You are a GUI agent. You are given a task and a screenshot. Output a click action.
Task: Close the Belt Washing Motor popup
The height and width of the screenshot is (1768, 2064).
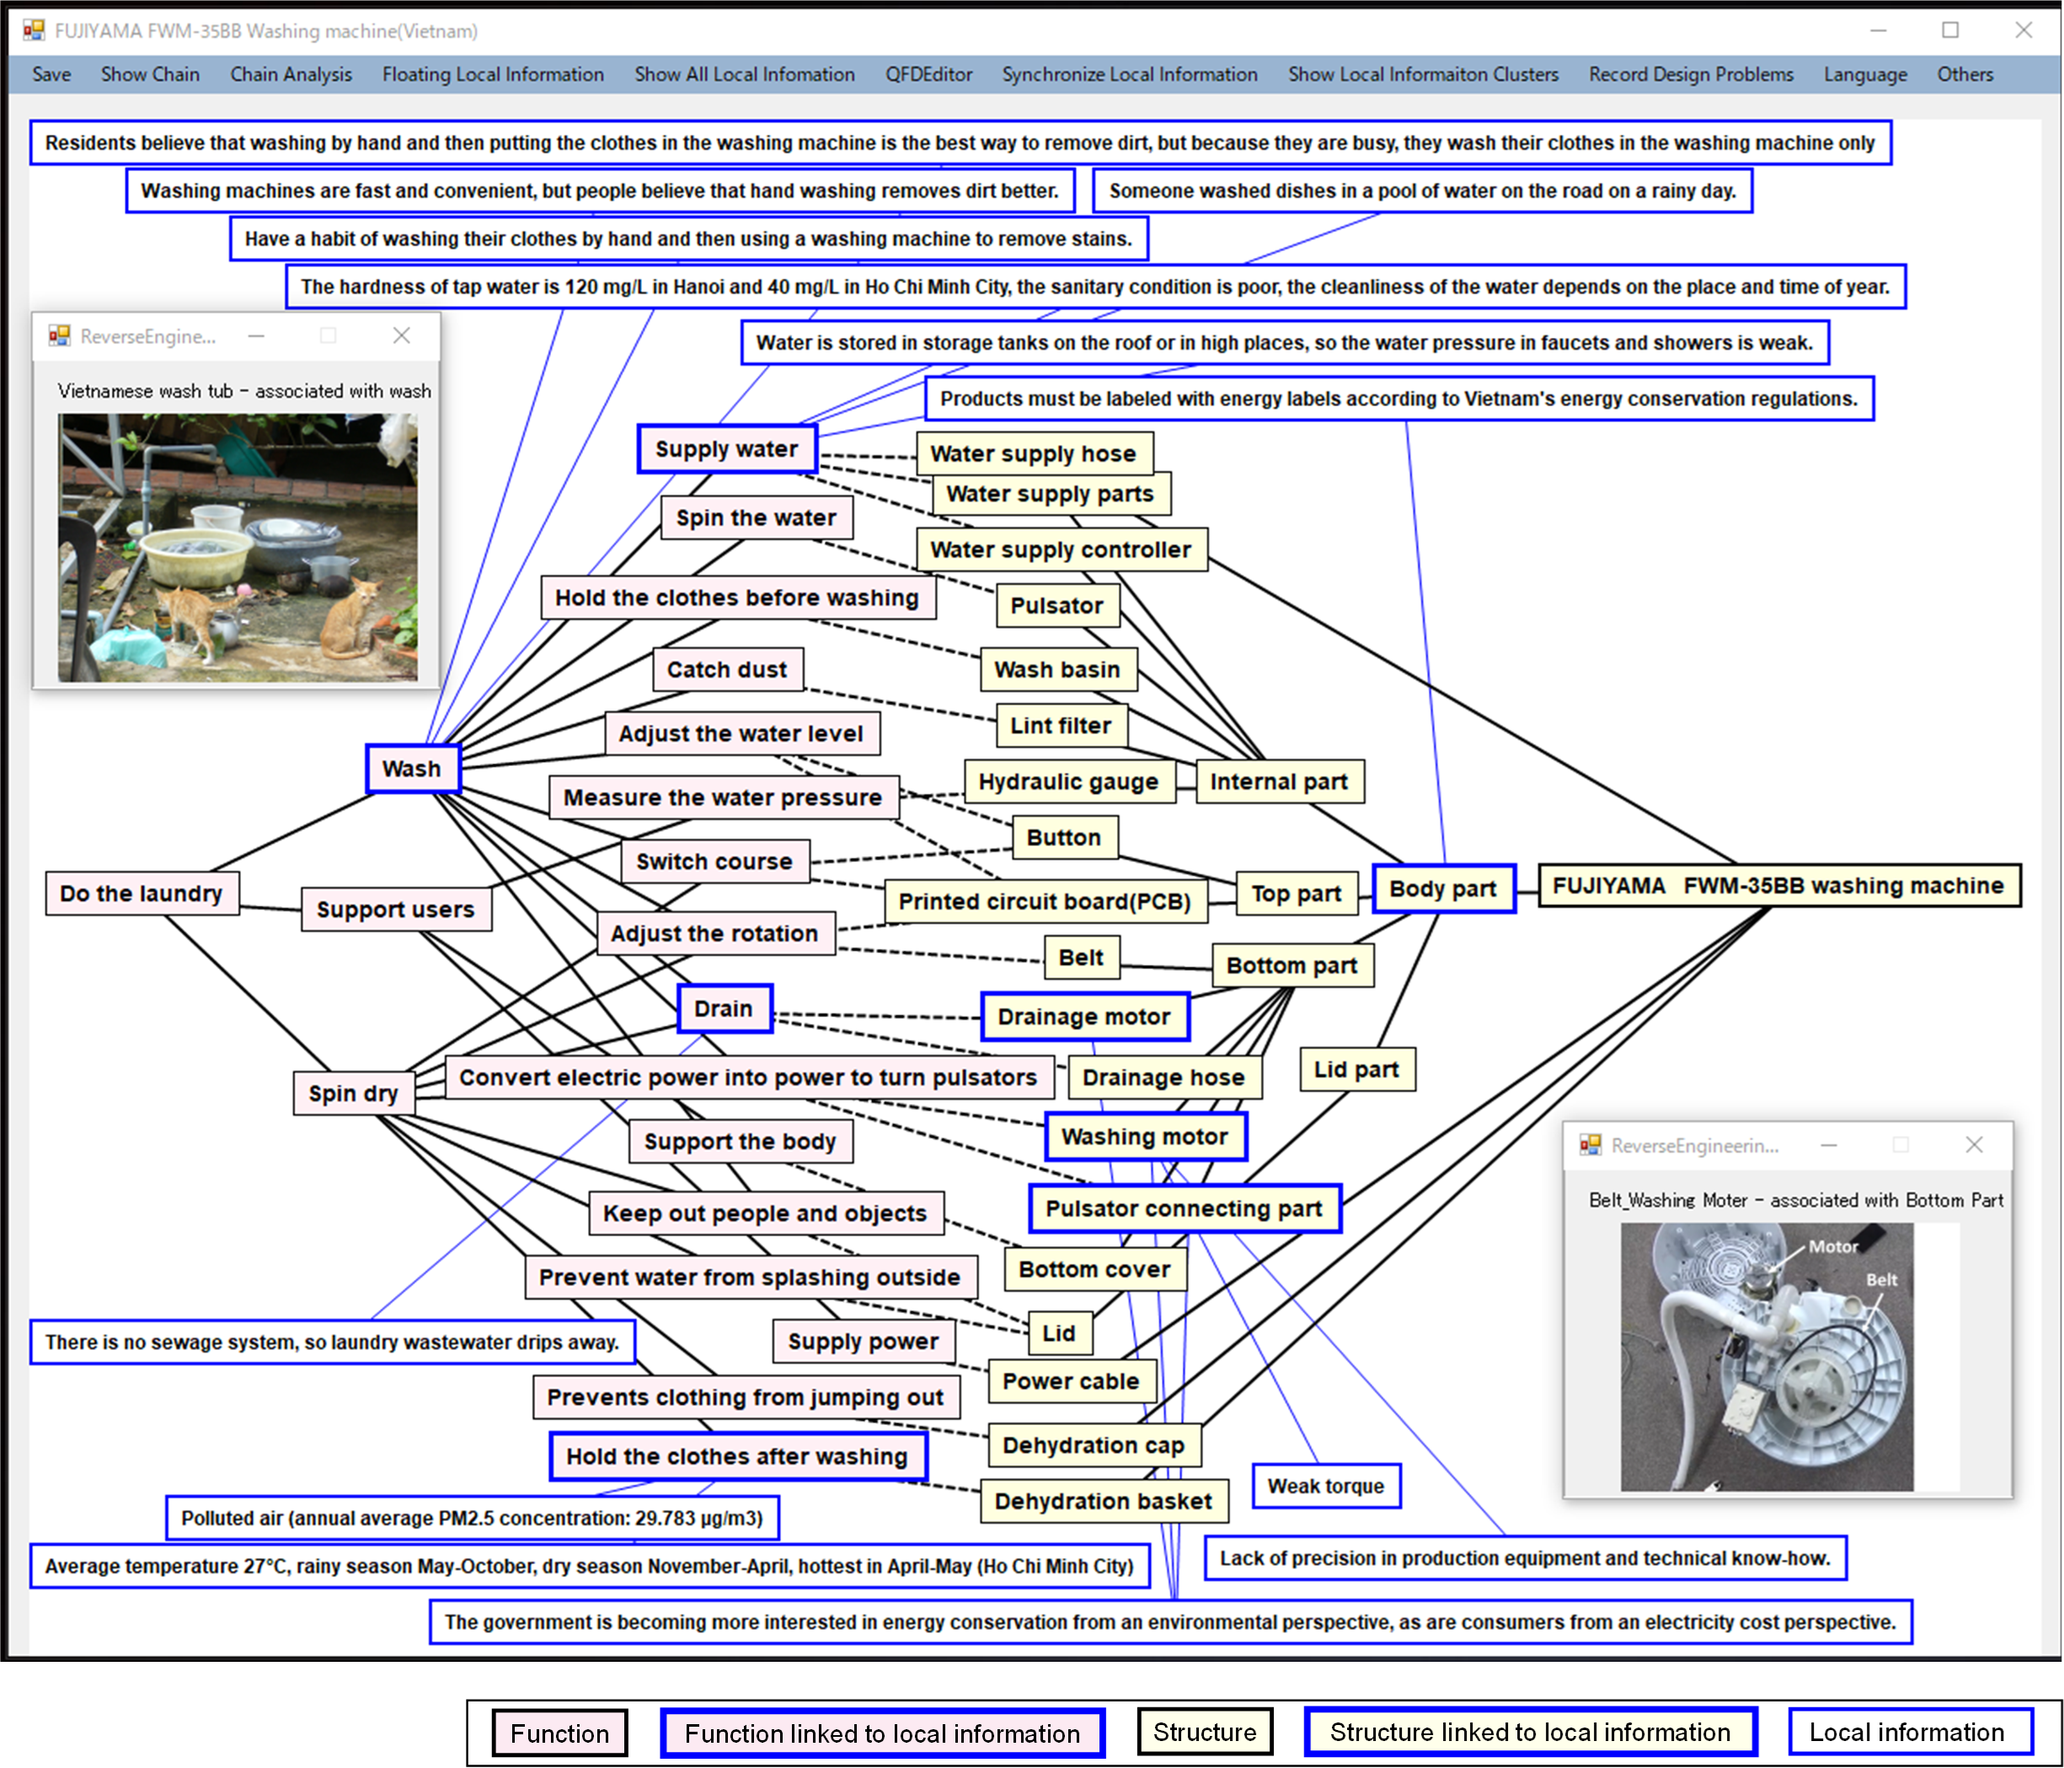coord(1973,1145)
